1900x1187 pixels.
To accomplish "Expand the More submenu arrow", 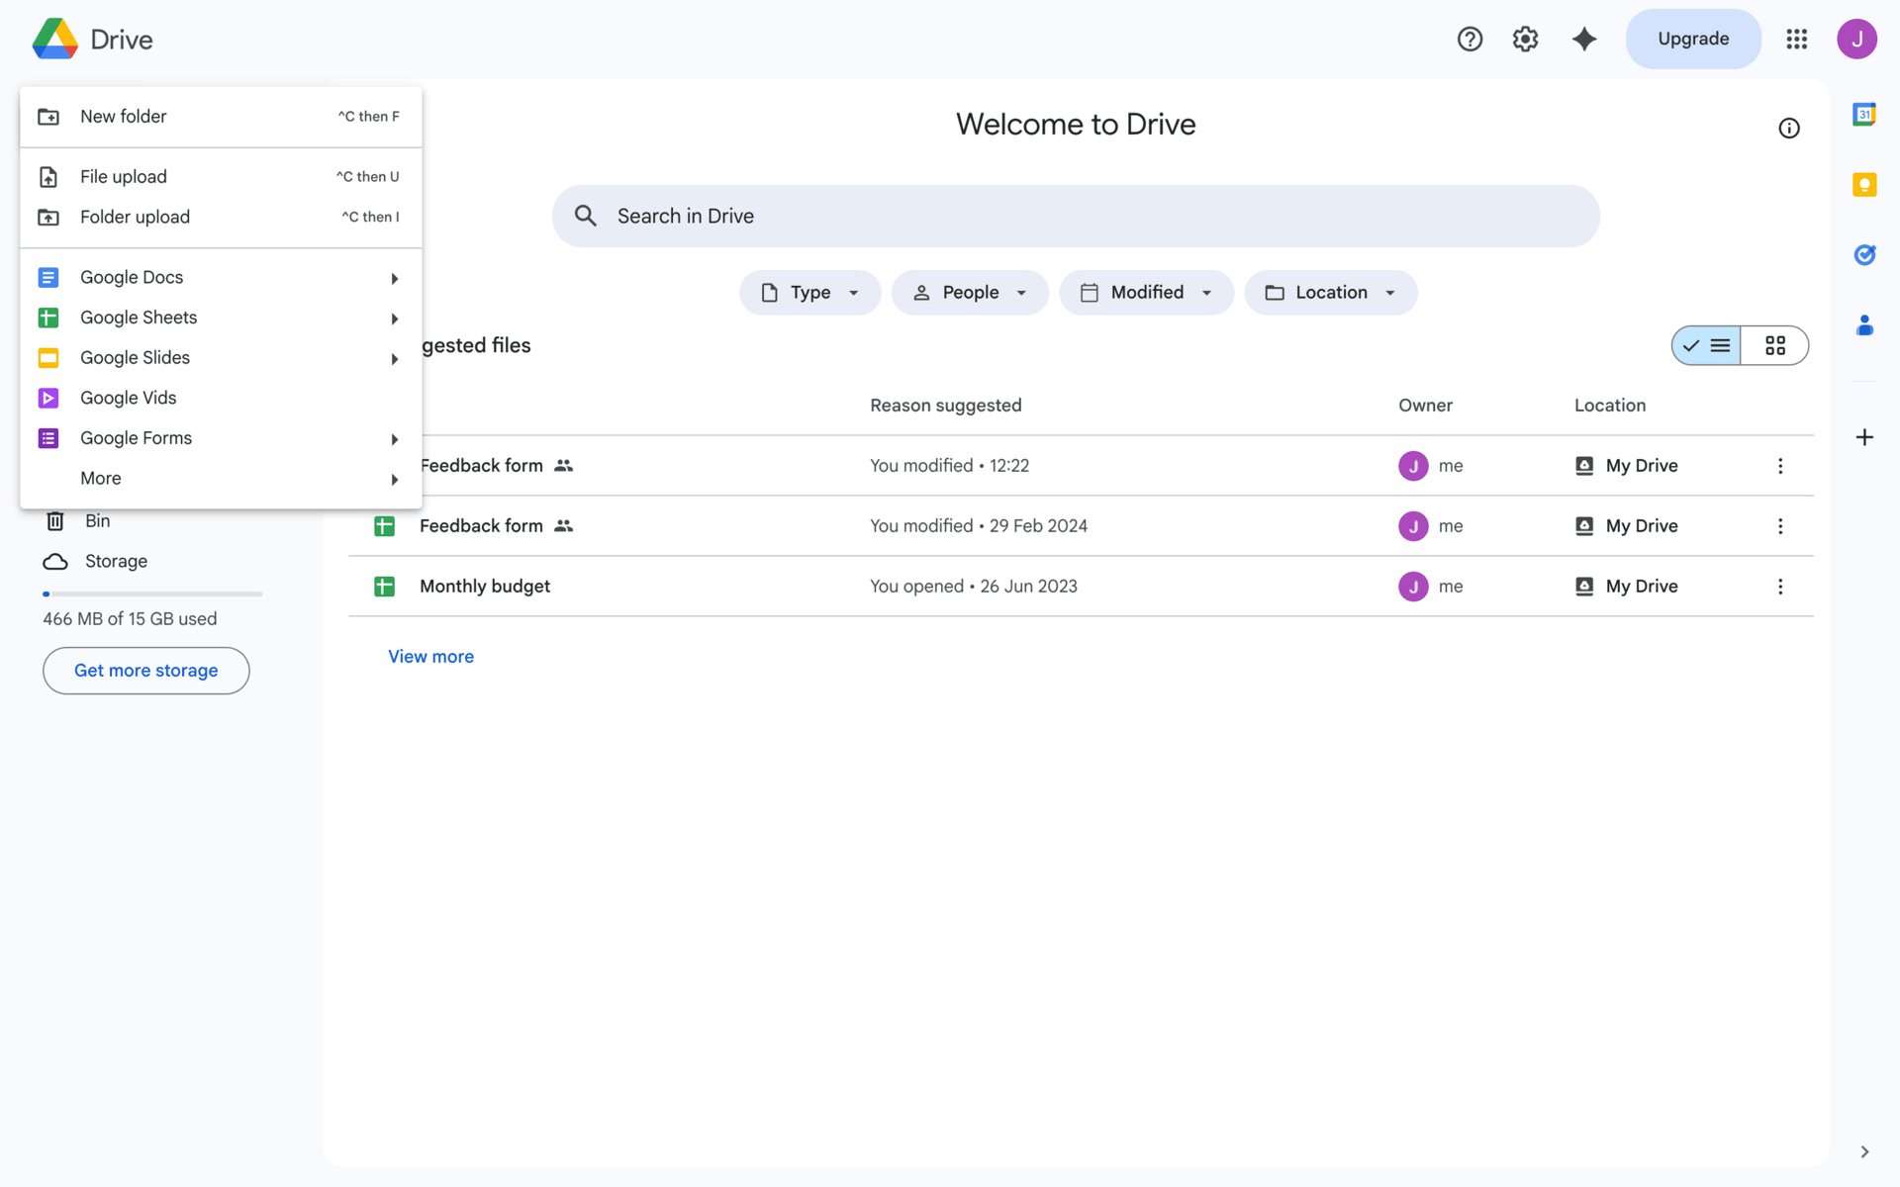I will pyautogui.click(x=395, y=480).
